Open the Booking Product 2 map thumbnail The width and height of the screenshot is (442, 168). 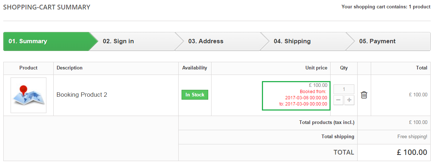(x=28, y=95)
